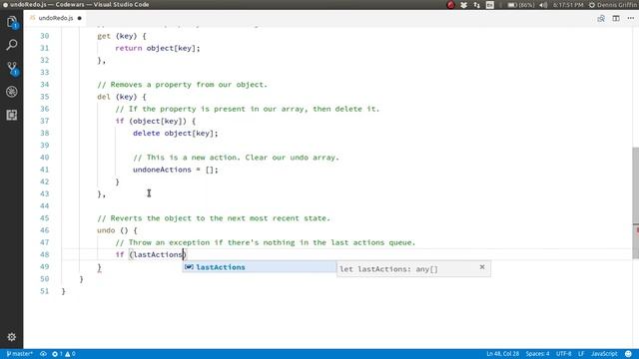Select the lastActions autocomplete suggestion
The height and width of the screenshot is (359, 639).
tap(260, 267)
